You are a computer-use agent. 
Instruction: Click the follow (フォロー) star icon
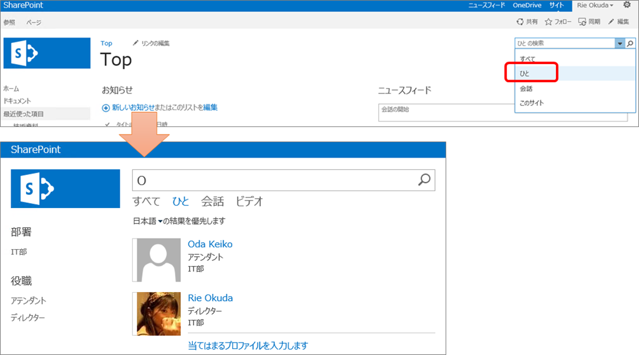549,22
